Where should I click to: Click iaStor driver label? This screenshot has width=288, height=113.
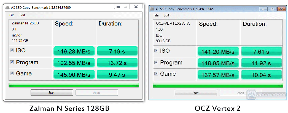coord(17,35)
